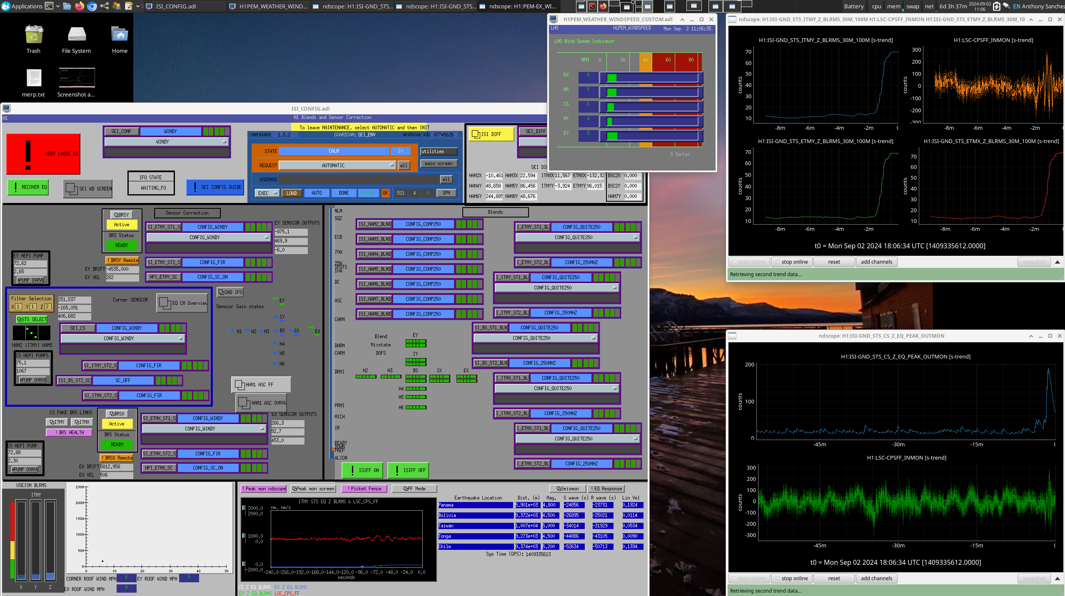This screenshot has width=1065, height=596.
Task: Click the all button beside the USERMSG field
Action: point(446,179)
